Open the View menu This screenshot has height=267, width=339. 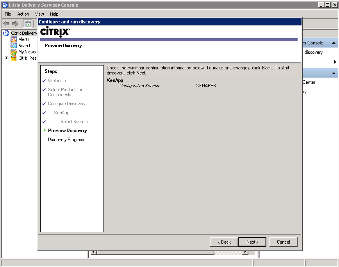pos(39,14)
